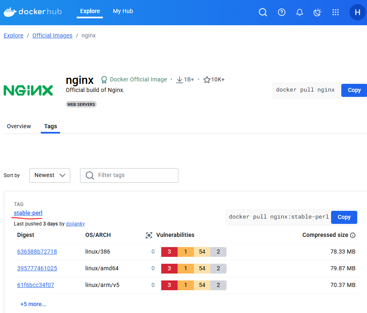Screen dimensions: 367x313
Task: Open digest 395777461025 link
Action: tap(37, 268)
